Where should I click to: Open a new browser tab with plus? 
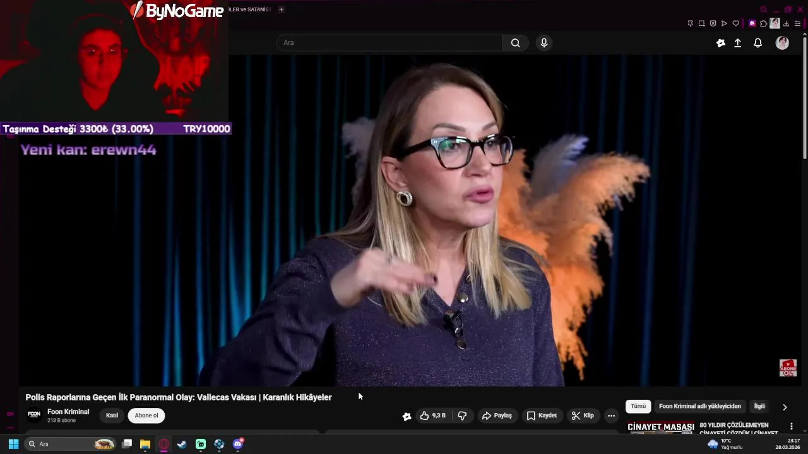281,9
